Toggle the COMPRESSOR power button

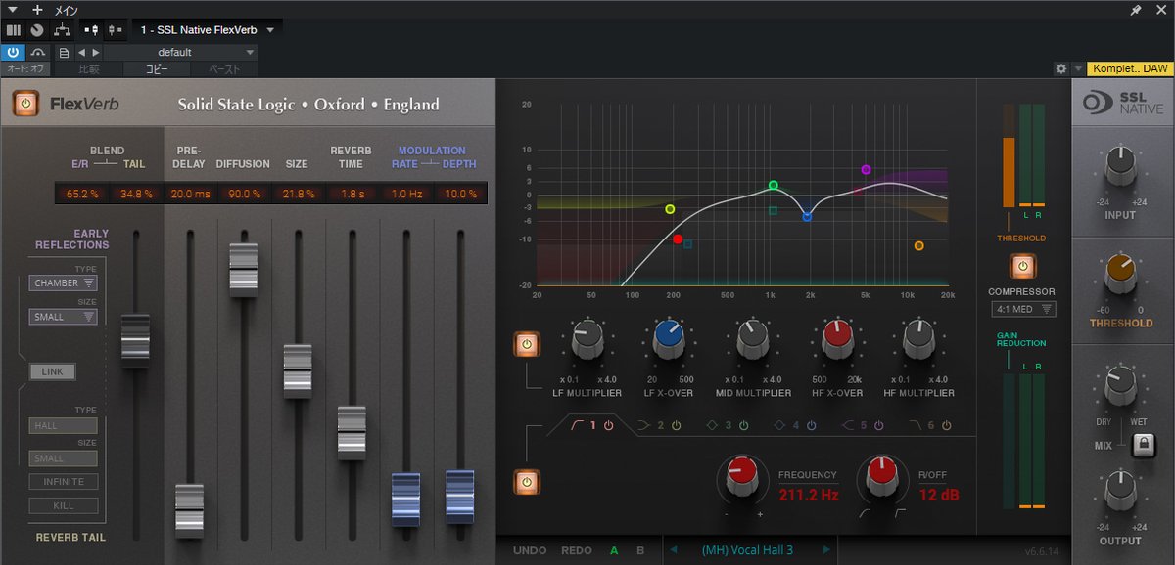(1022, 266)
